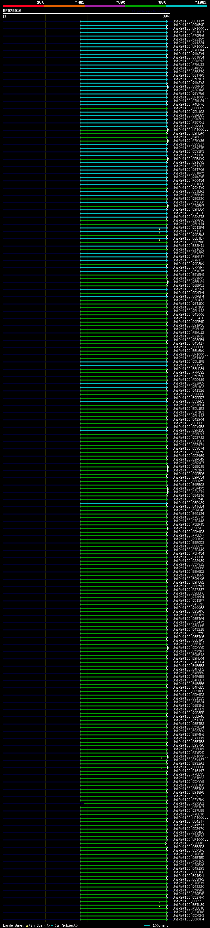Select hit label UniRef100_B9RC49
The height and width of the screenshot is (928, 210).
tap(188, 459)
